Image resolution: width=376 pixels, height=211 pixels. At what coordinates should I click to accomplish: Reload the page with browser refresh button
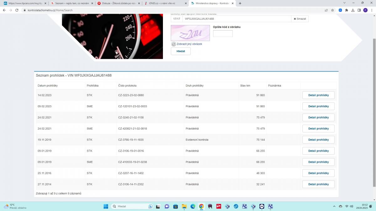[x=17, y=10]
